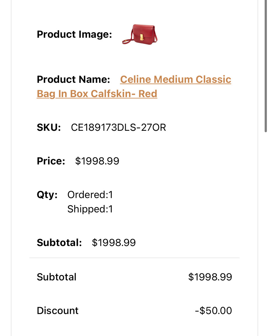269x336 pixels.
Task: Click the non-bold 'Subtotal' summary label
Action: click(56, 277)
